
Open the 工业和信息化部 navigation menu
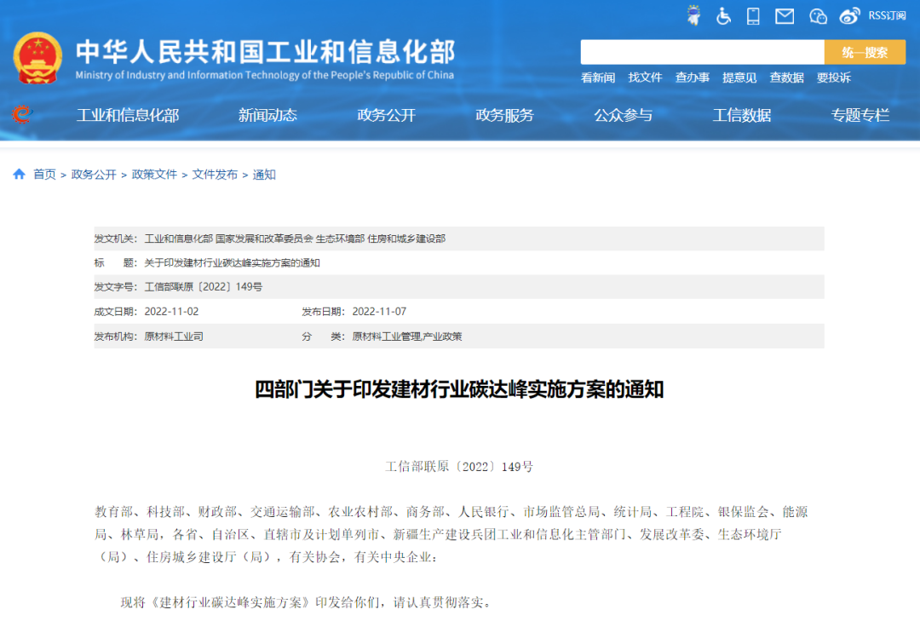pos(128,115)
